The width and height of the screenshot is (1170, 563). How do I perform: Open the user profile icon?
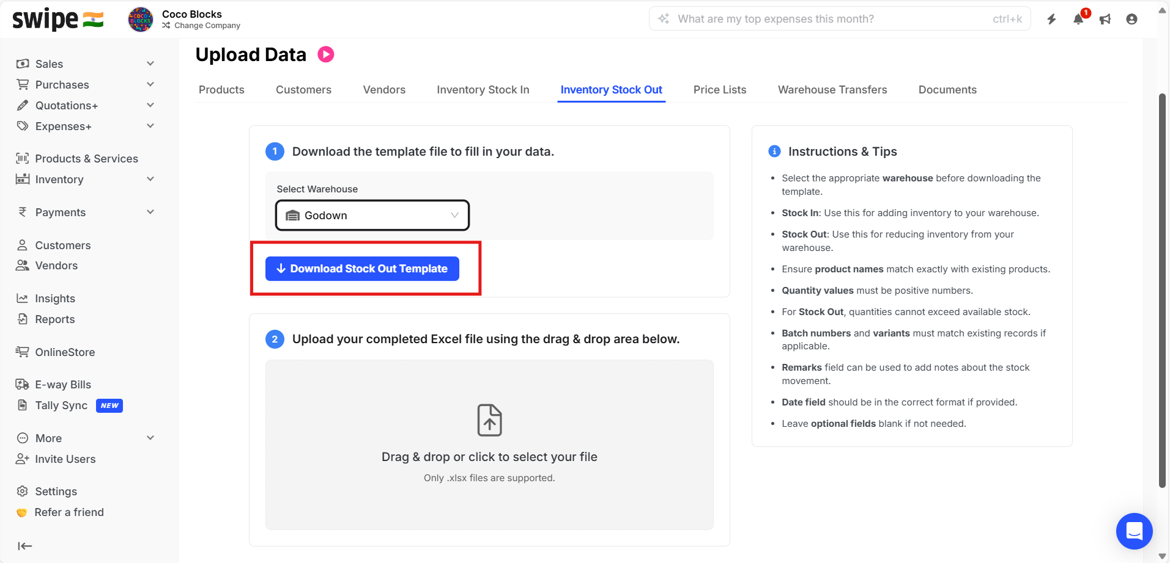pyautogui.click(x=1131, y=20)
